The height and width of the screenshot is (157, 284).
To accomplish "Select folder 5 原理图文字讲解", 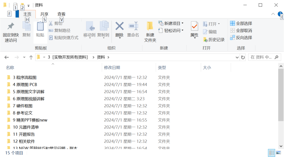I will pyautogui.click(x=29, y=92).
